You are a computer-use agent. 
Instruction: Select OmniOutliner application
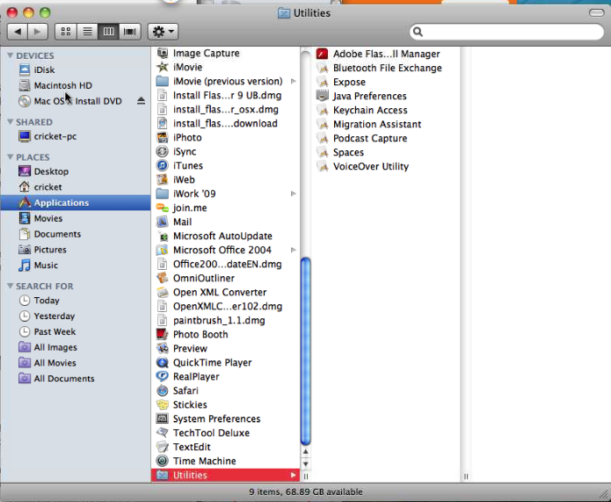point(226,279)
